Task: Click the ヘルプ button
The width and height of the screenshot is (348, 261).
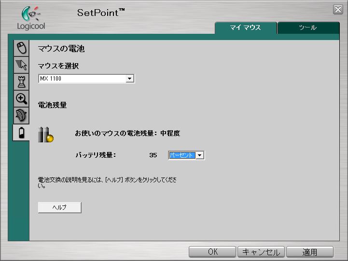Action: click(60, 207)
